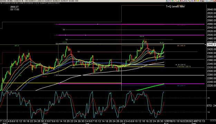Click the red circle toolbar icon
Screen dimensions: 216x124
tap(184, 1)
